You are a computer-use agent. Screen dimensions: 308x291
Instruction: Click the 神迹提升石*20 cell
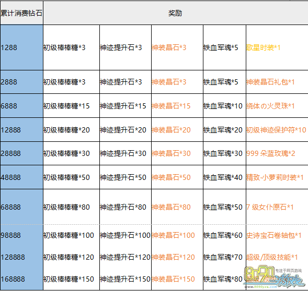126,130
